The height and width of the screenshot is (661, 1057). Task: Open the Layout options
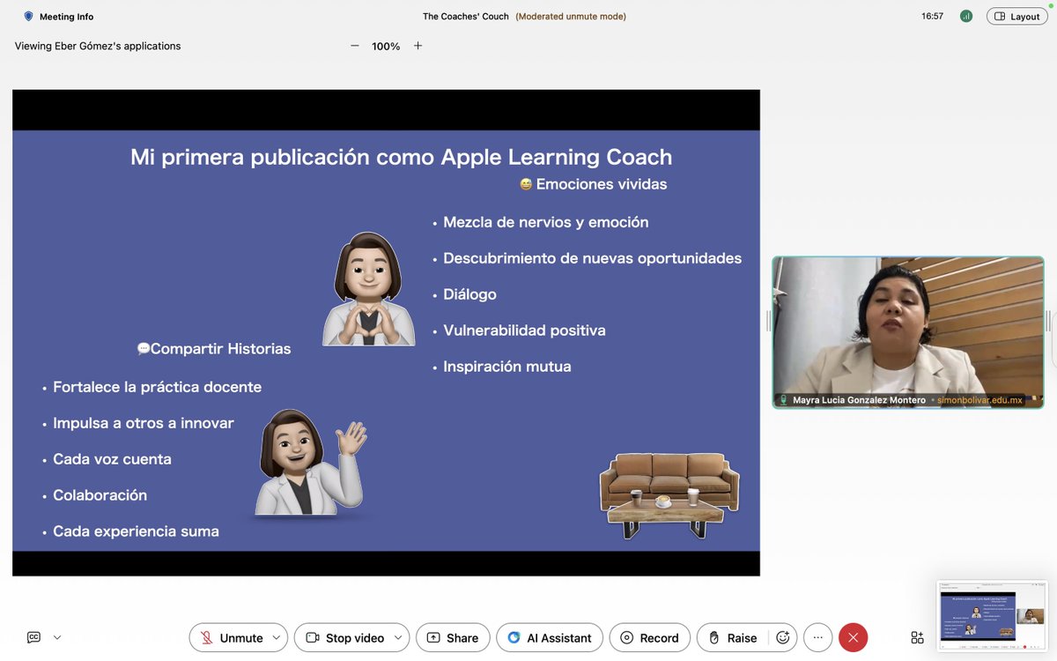[1016, 16]
